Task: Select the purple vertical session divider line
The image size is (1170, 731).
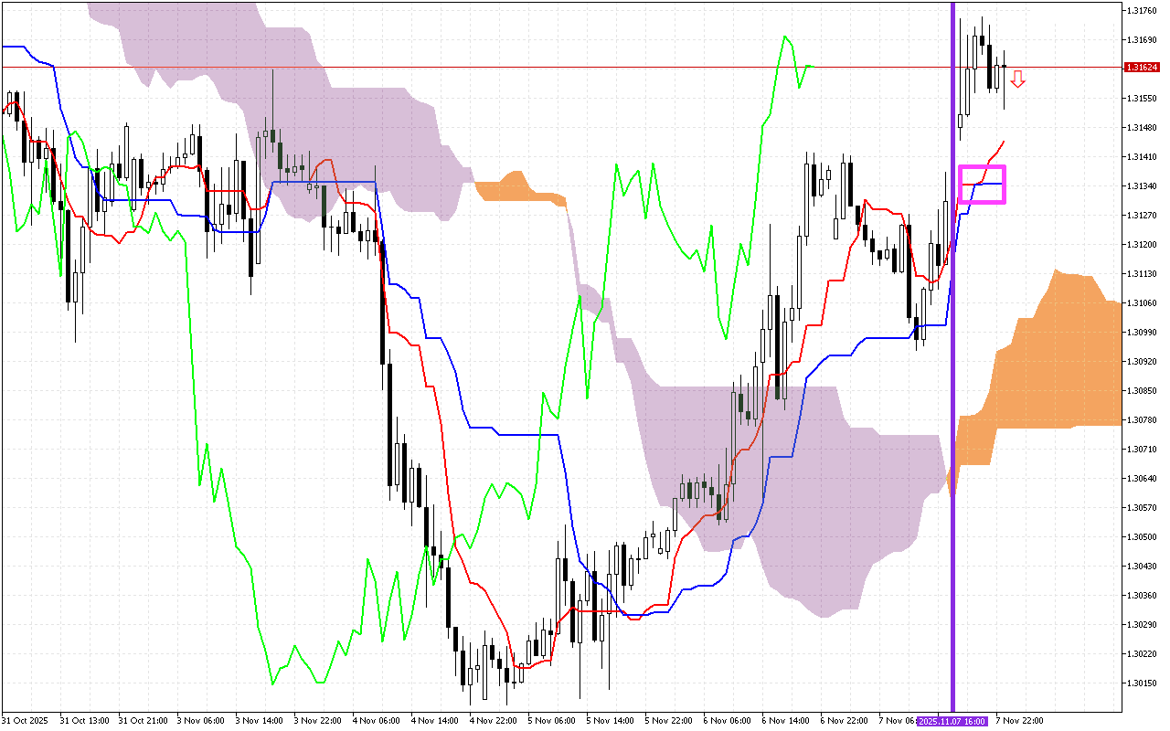Action: tap(952, 365)
